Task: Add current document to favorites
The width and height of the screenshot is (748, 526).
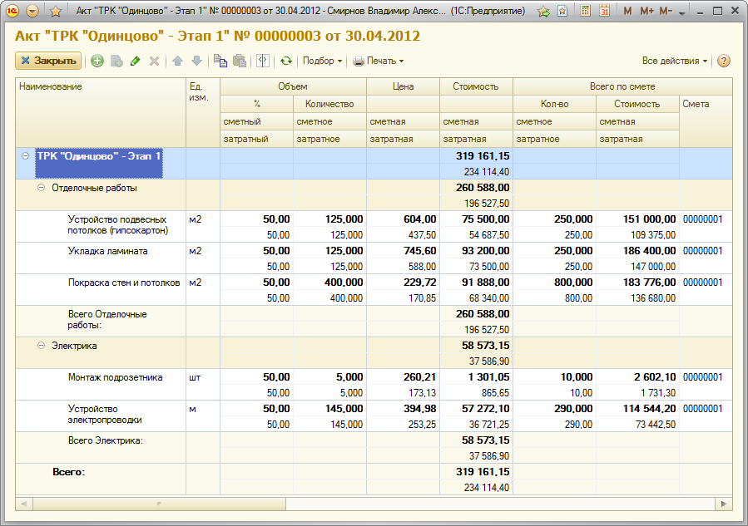Action: [543, 11]
